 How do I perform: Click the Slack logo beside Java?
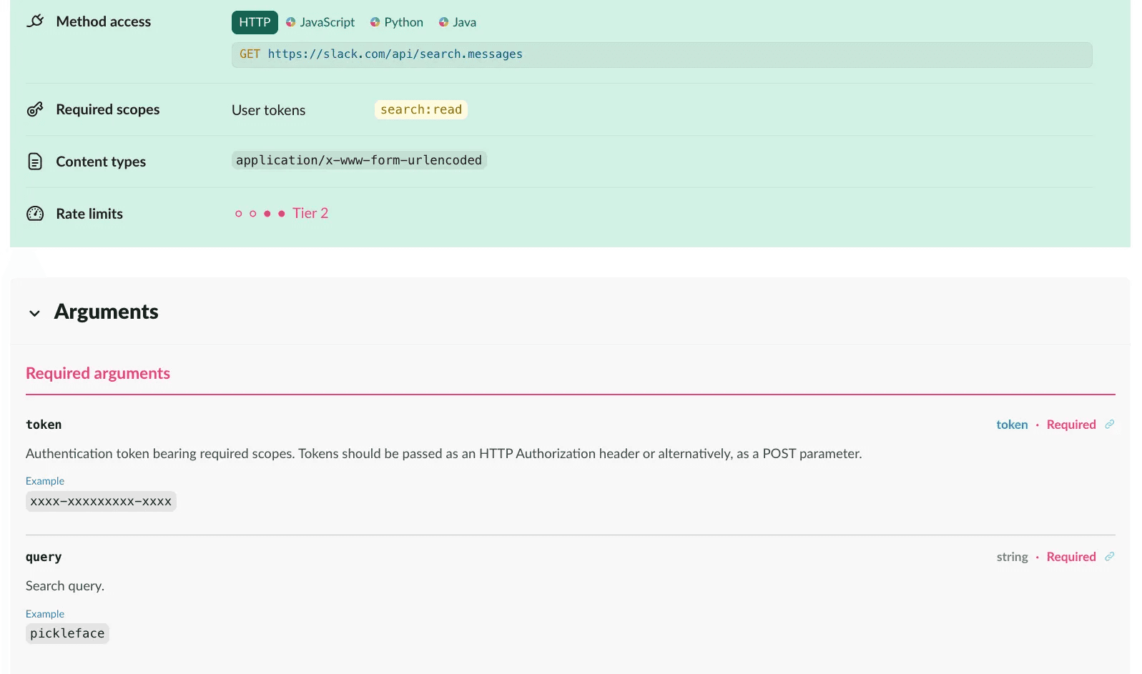[443, 22]
